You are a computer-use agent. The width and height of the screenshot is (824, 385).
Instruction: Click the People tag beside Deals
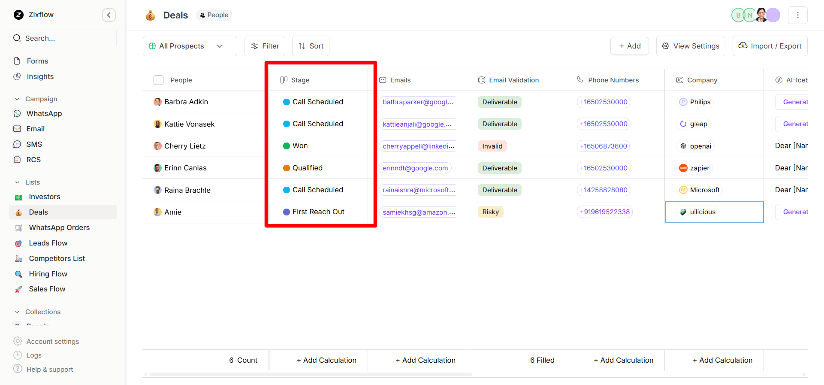click(214, 15)
